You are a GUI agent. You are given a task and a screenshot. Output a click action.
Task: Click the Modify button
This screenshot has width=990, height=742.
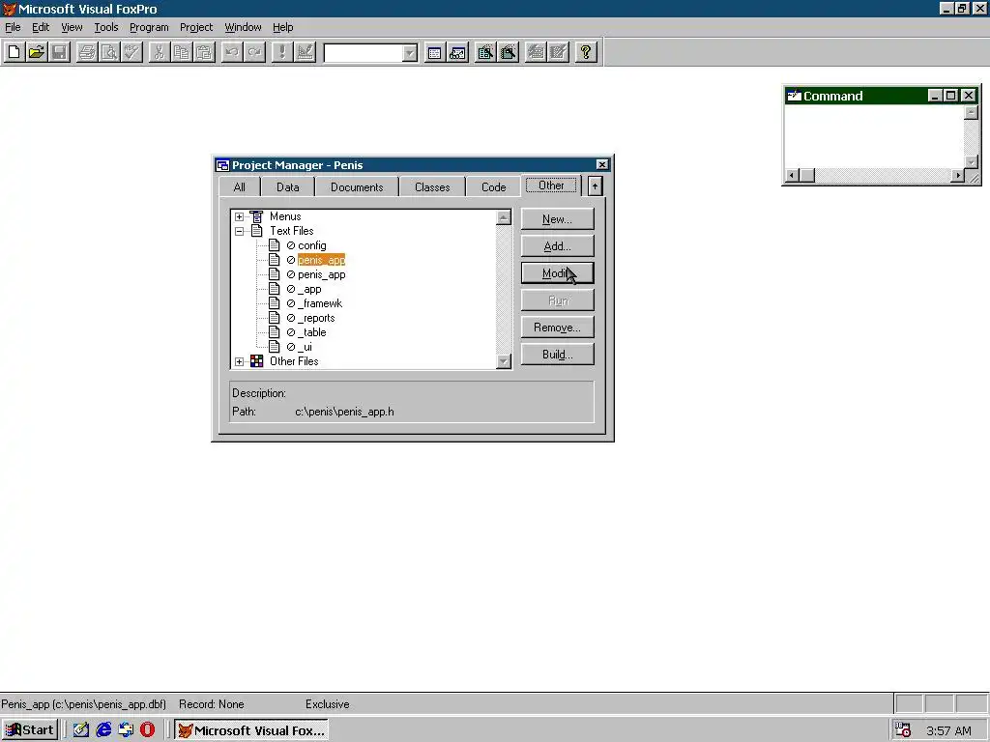[558, 273]
